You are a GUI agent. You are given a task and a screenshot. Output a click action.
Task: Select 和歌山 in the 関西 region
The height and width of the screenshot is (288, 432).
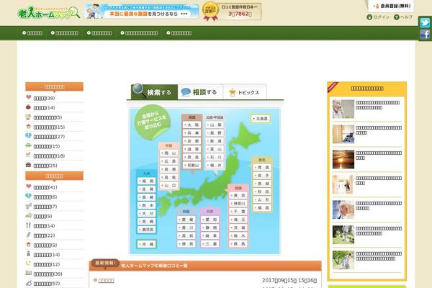point(192,165)
